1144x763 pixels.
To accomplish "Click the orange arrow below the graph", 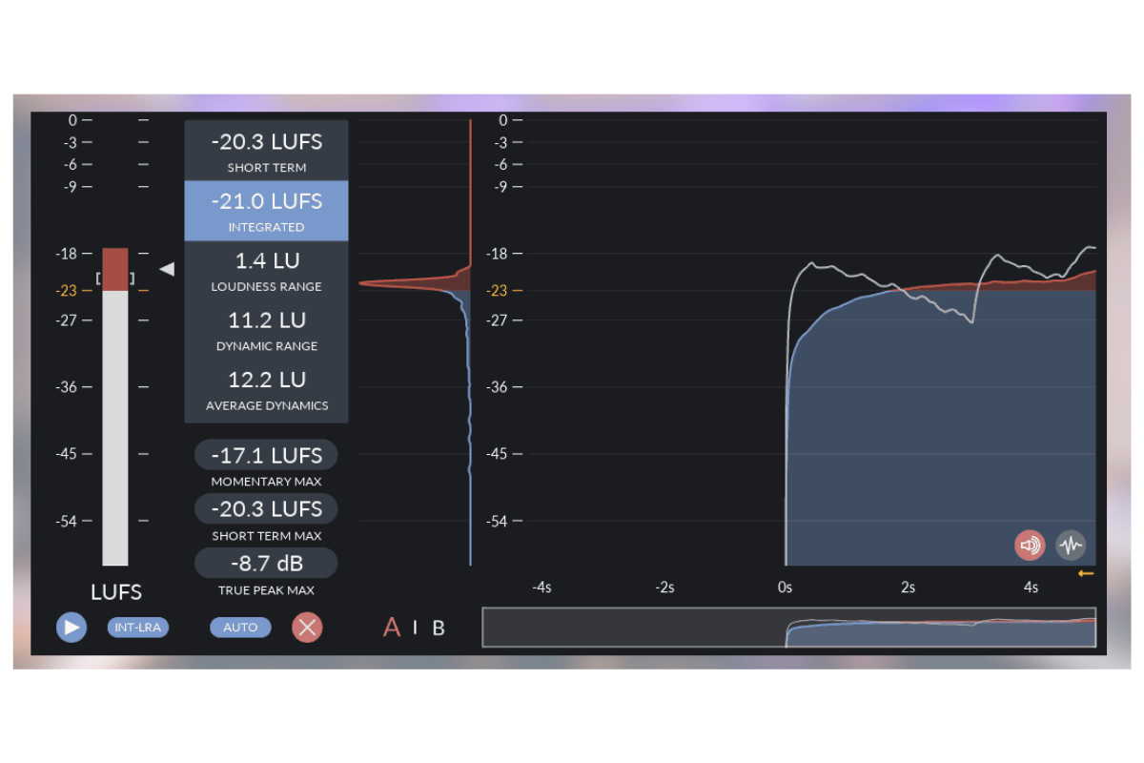I will (x=1085, y=573).
